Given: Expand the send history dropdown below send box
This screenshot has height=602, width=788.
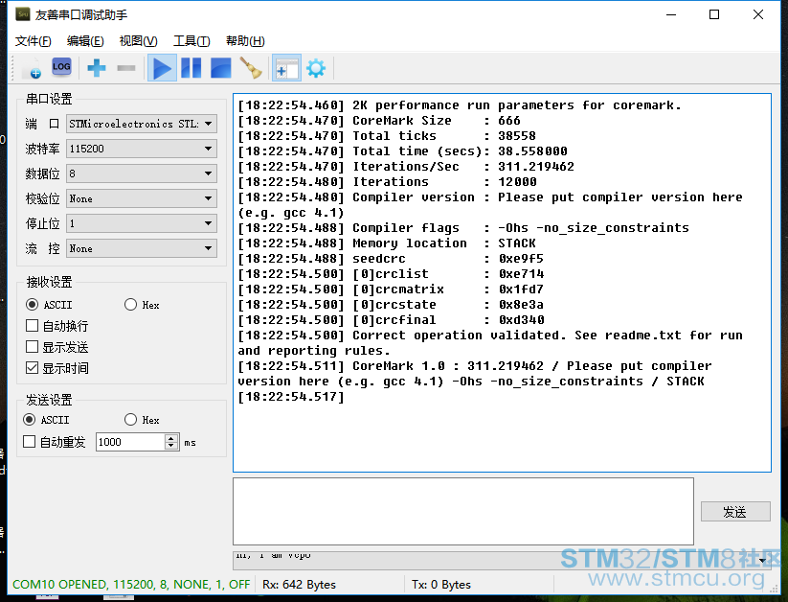Looking at the screenshot, I should (x=762, y=560).
